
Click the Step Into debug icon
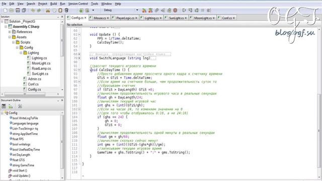pos(190,10)
